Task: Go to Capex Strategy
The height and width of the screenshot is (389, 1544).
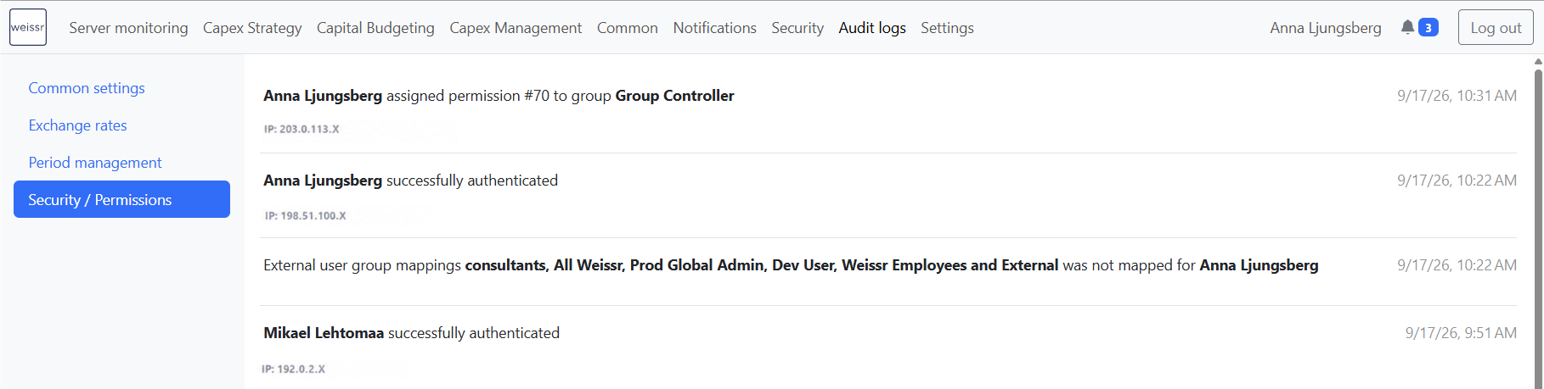Action: tap(252, 28)
